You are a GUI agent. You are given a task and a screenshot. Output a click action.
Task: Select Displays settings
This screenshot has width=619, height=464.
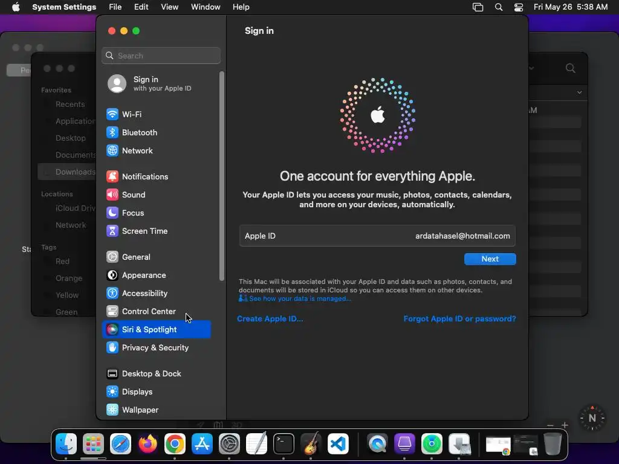[157, 392]
